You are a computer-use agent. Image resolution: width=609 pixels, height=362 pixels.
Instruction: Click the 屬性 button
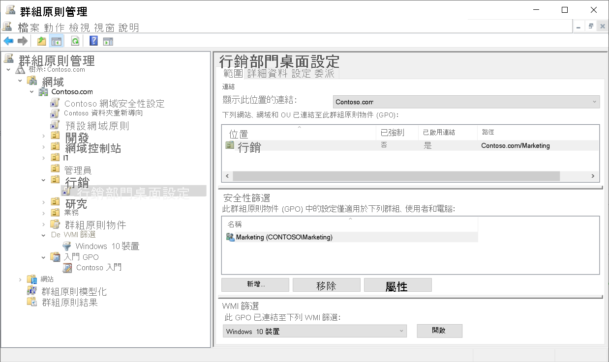pos(398,284)
